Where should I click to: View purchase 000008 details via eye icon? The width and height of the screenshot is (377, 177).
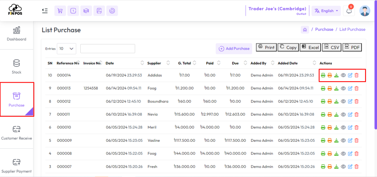click(x=343, y=153)
